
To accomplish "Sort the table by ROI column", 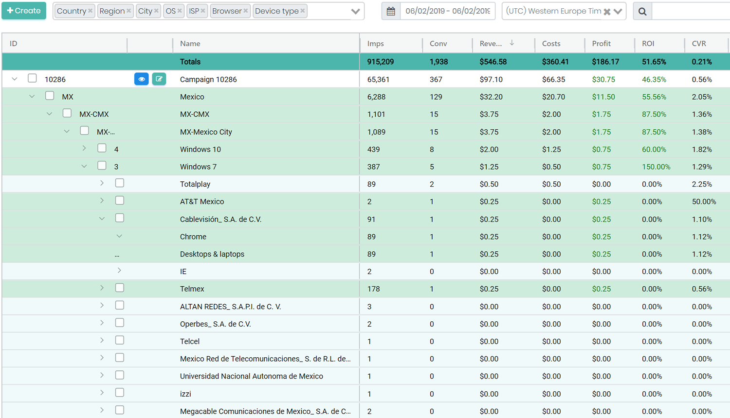I will coord(648,44).
